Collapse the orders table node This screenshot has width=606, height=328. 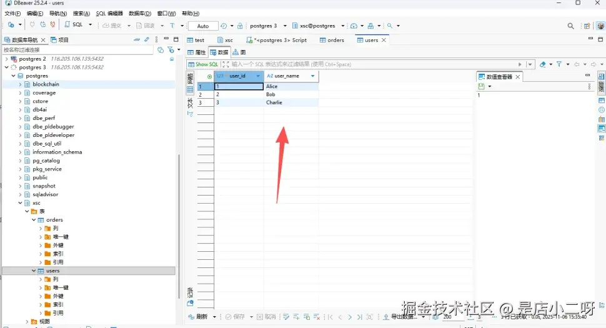point(34,220)
